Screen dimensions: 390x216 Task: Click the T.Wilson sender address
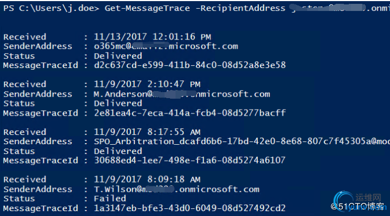(x=177, y=189)
